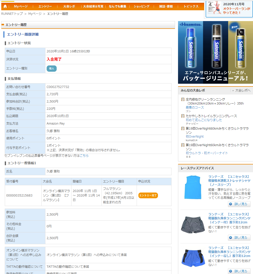Open ランニングパンツ（インナー付）product link

(229, 218)
